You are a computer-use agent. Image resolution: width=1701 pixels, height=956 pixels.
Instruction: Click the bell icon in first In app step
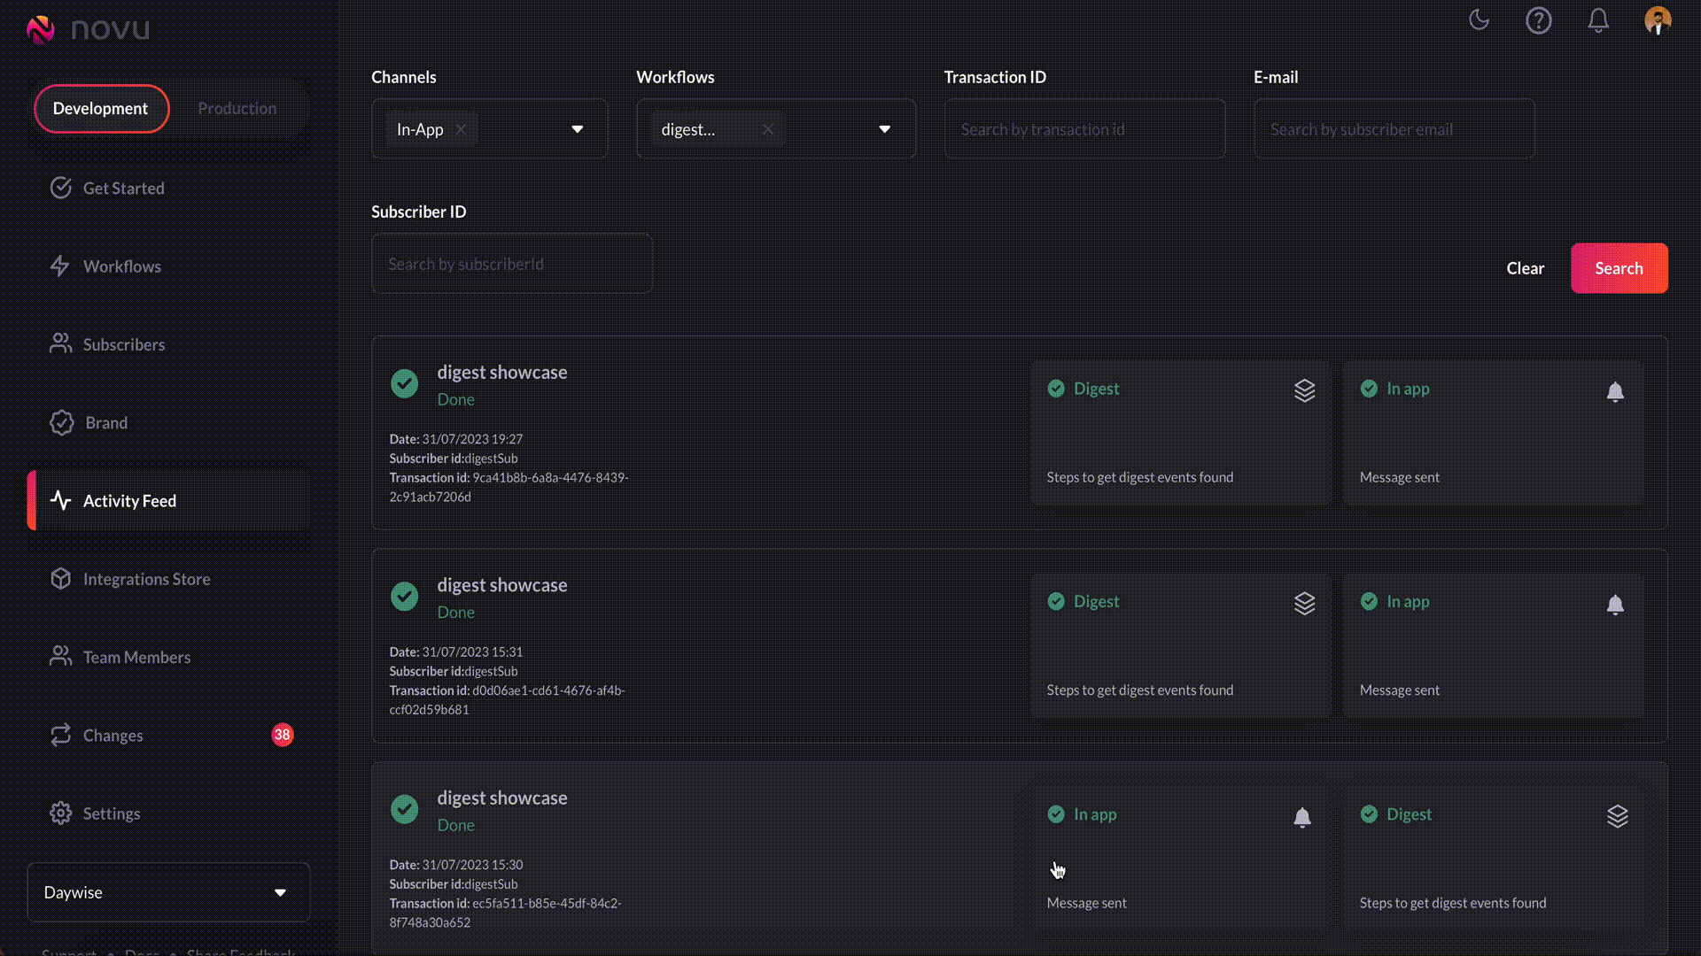(x=1614, y=391)
